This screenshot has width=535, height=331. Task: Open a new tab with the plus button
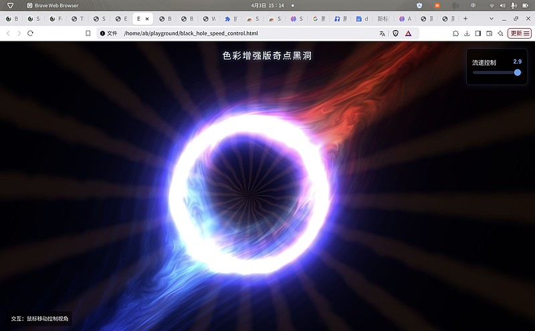(x=465, y=19)
